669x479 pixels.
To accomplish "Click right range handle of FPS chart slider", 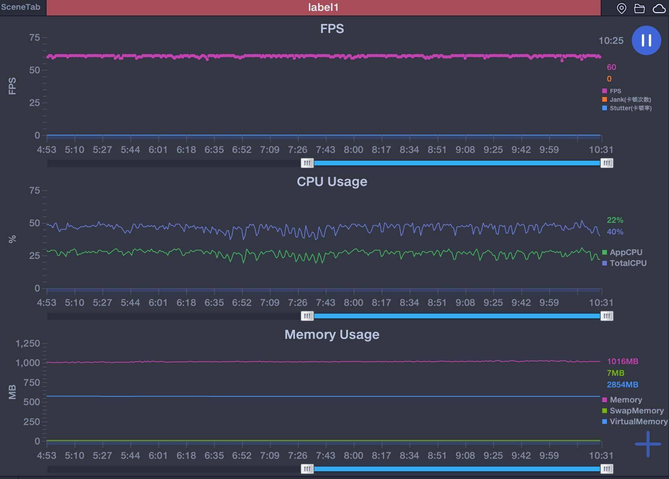I will (x=607, y=163).
